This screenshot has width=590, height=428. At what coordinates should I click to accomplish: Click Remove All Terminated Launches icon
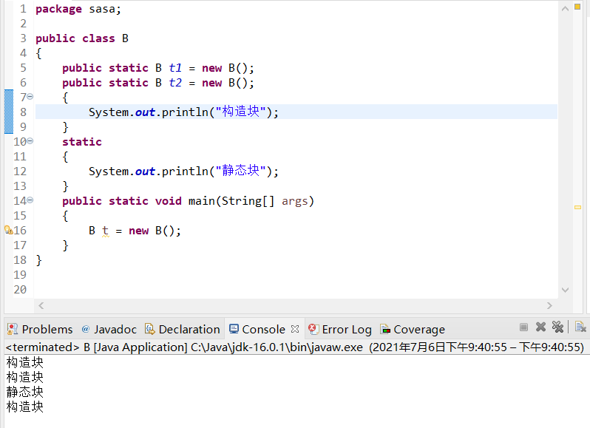tap(557, 327)
